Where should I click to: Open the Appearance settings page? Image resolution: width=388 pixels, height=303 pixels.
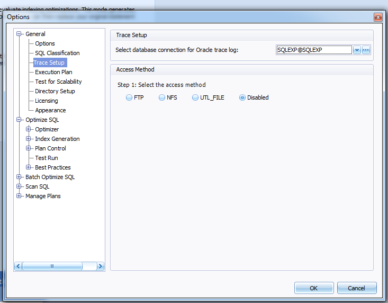[x=50, y=110]
